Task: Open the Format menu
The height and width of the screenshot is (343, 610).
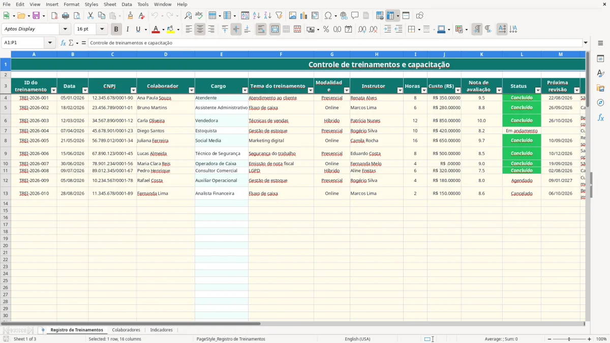Action: tap(71, 4)
